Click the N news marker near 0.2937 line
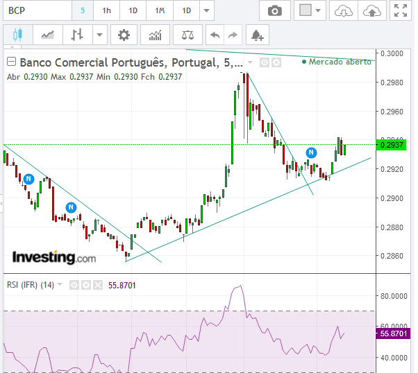418x373 pixels. [x=311, y=153]
